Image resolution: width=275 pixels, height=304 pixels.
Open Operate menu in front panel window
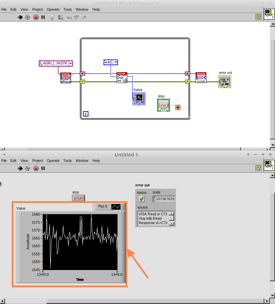53,161
